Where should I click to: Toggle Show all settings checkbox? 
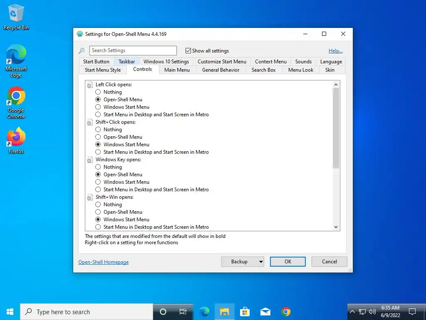tap(188, 50)
